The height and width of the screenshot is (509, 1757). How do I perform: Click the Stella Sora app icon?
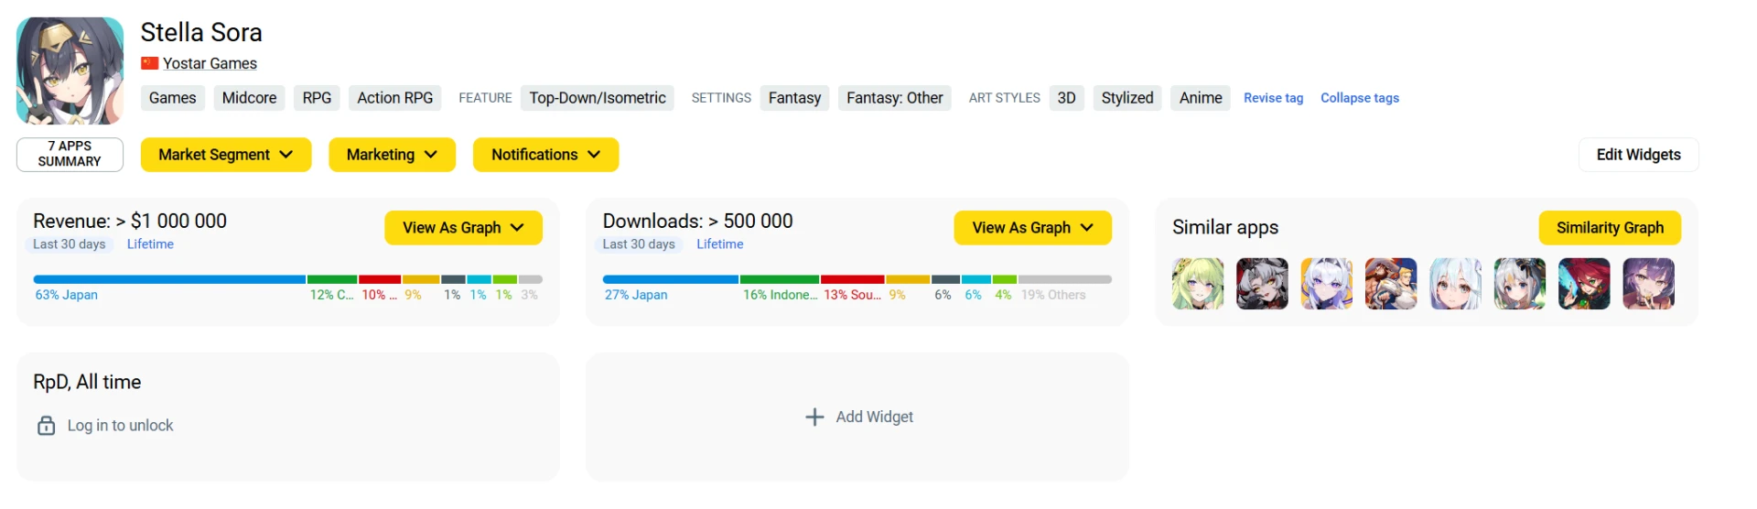click(70, 70)
